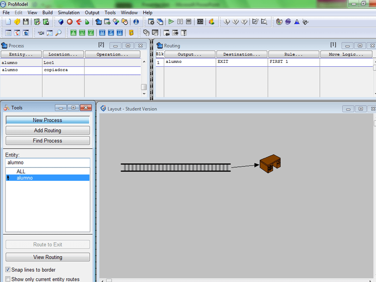
Task: Click the red sphere Entities icon
Action: 70,22
